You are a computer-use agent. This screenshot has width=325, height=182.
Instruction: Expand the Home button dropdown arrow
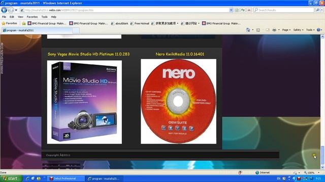[253, 30]
